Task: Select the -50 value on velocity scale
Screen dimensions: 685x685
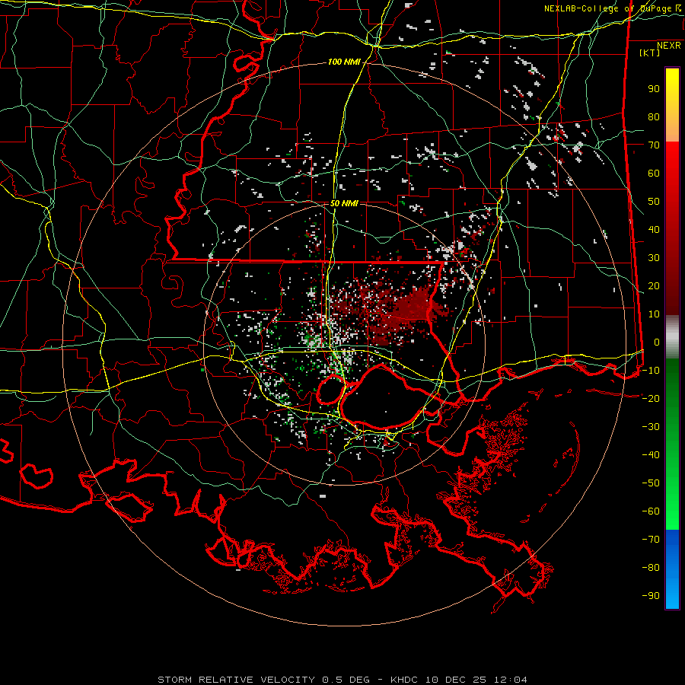Action: pos(651,483)
